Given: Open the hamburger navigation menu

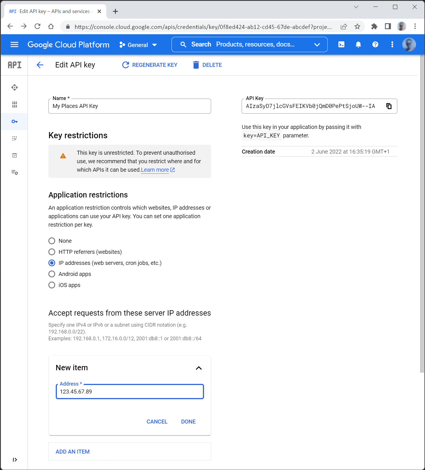Looking at the screenshot, I should click(x=14, y=44).
